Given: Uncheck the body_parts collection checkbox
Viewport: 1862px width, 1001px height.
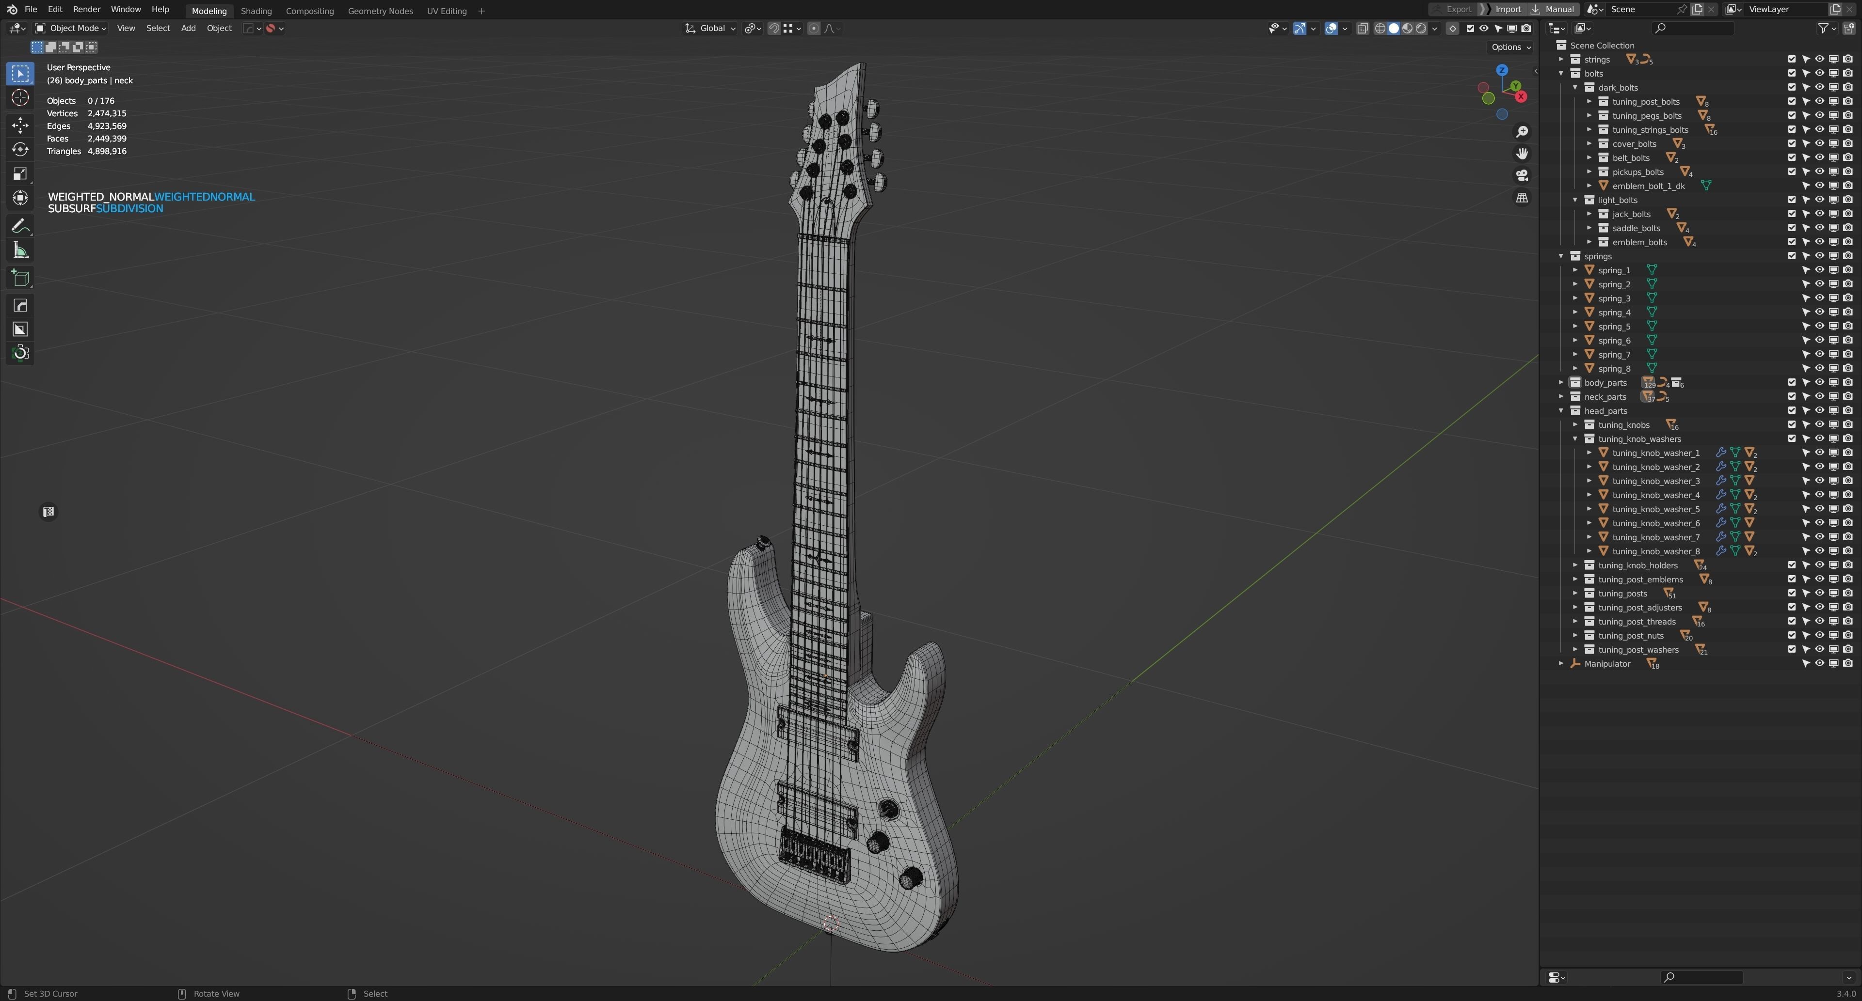Looking at the screenshot, I should click(1792, 382).
